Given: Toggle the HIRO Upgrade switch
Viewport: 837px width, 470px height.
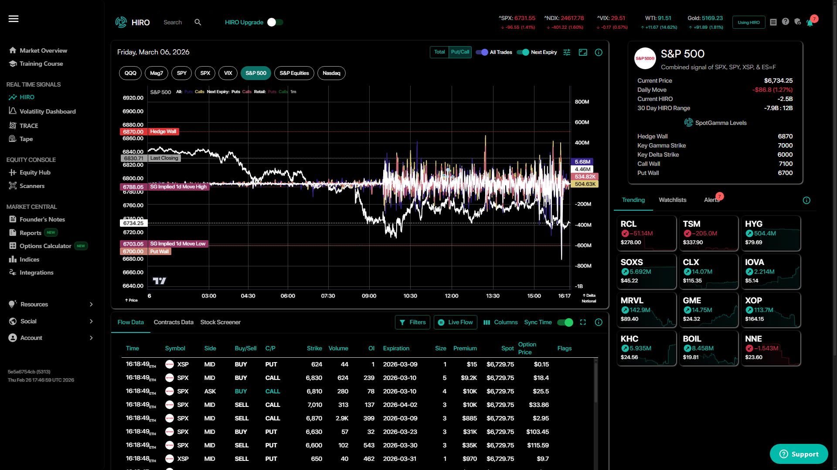Looking at the screenshot, I should 275,22.
